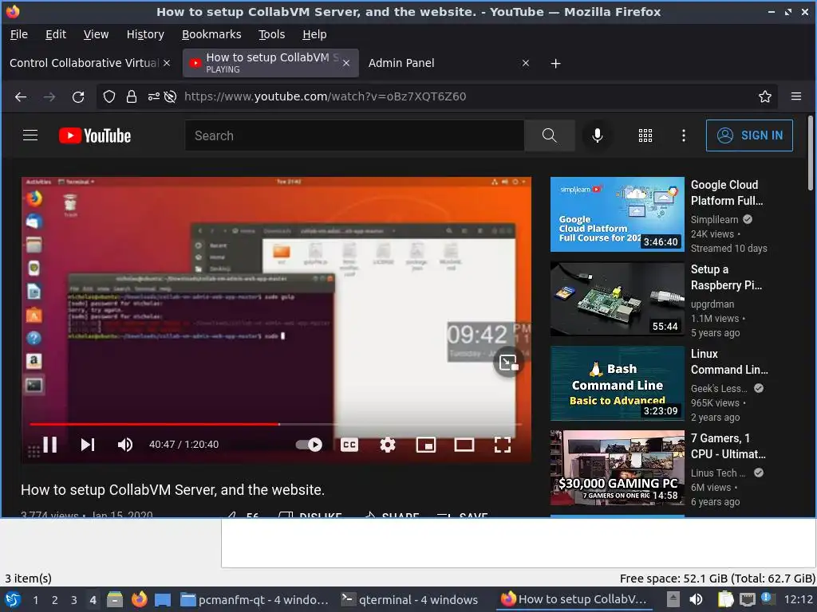
Task: Switch to miniplayer mode
Action: [426, 445]
